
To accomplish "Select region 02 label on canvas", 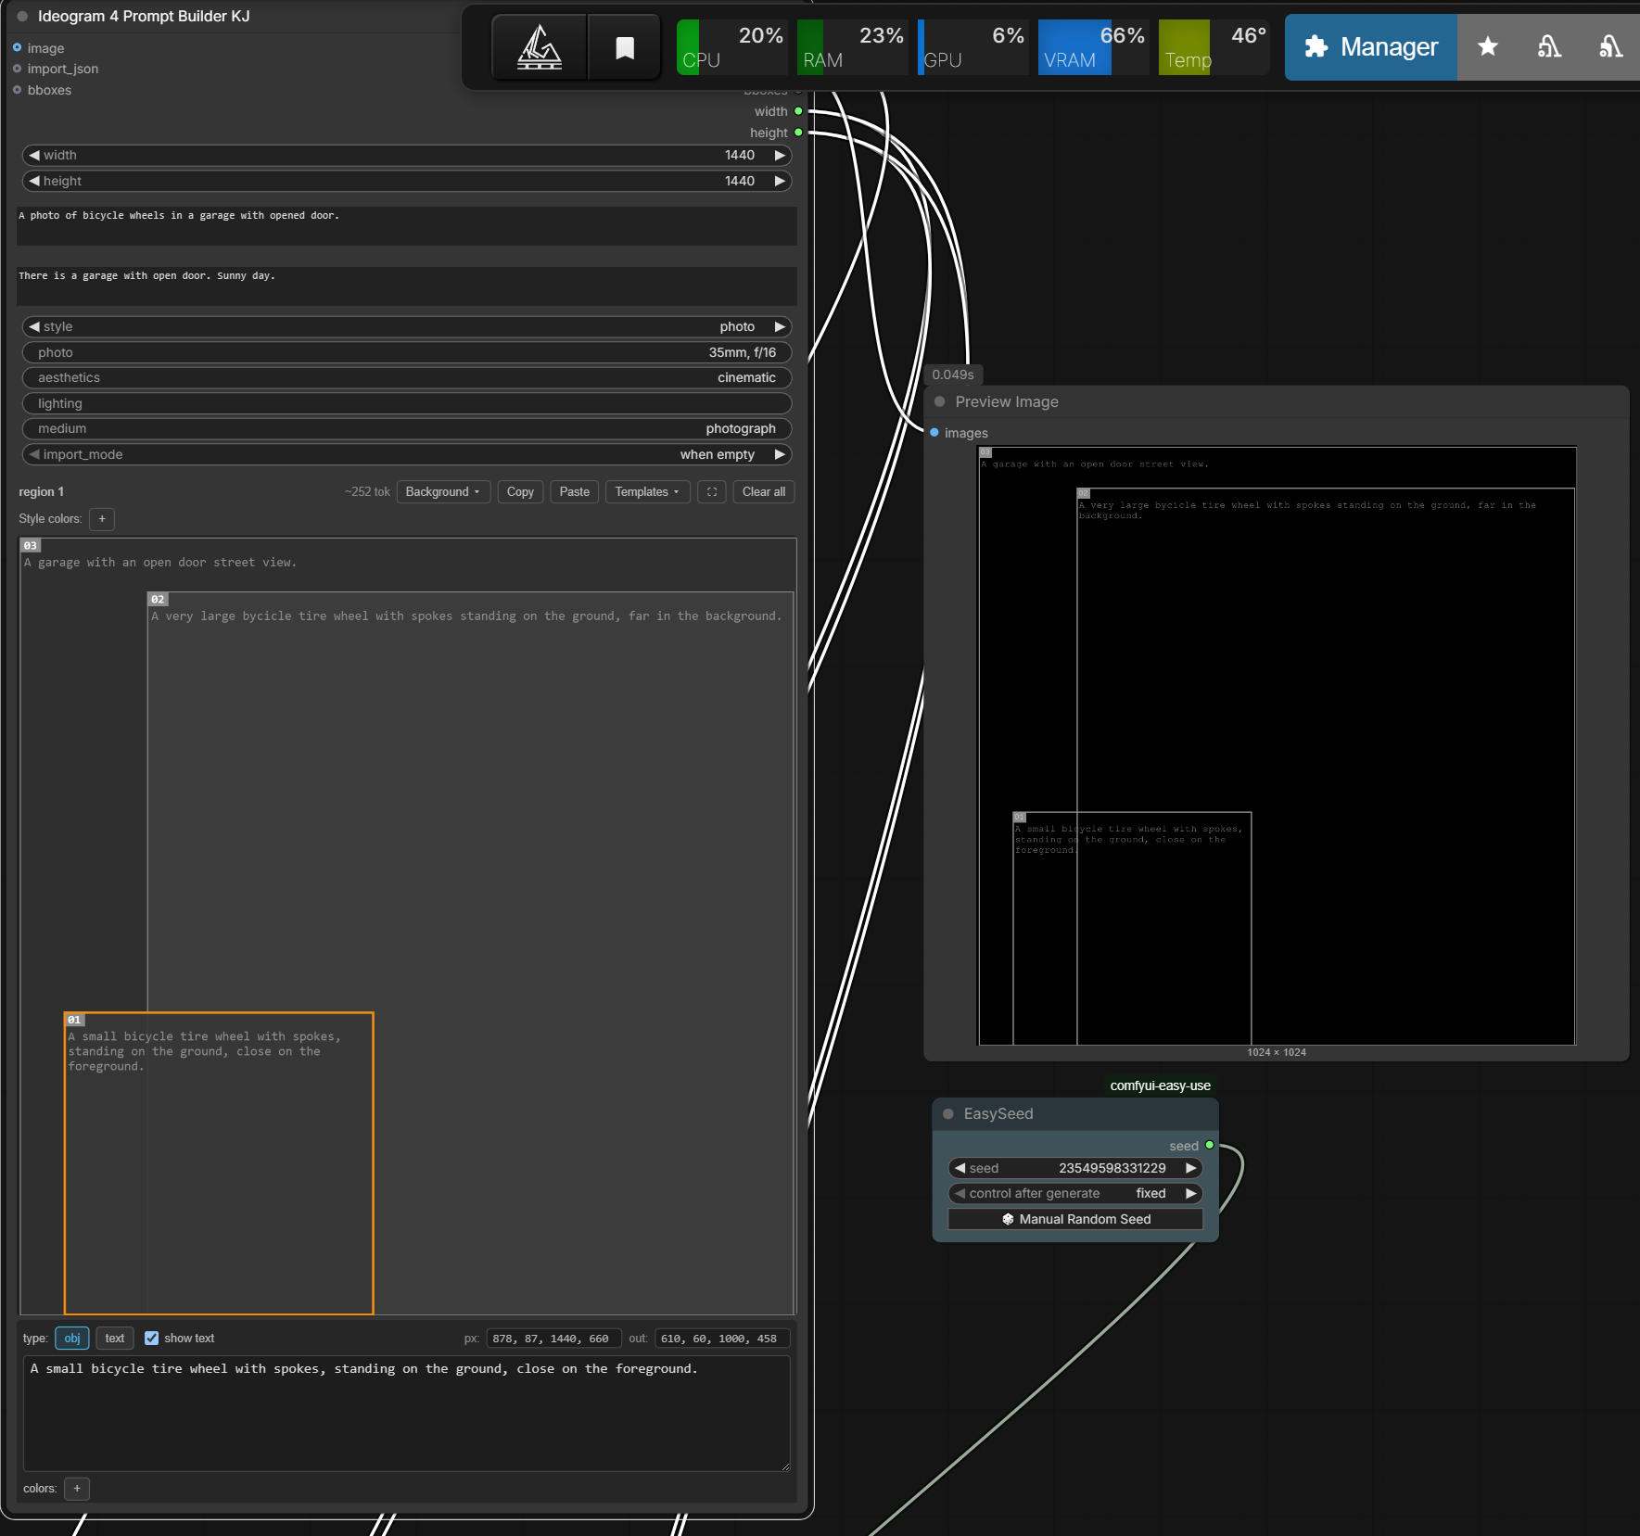I will click(159, 600).
